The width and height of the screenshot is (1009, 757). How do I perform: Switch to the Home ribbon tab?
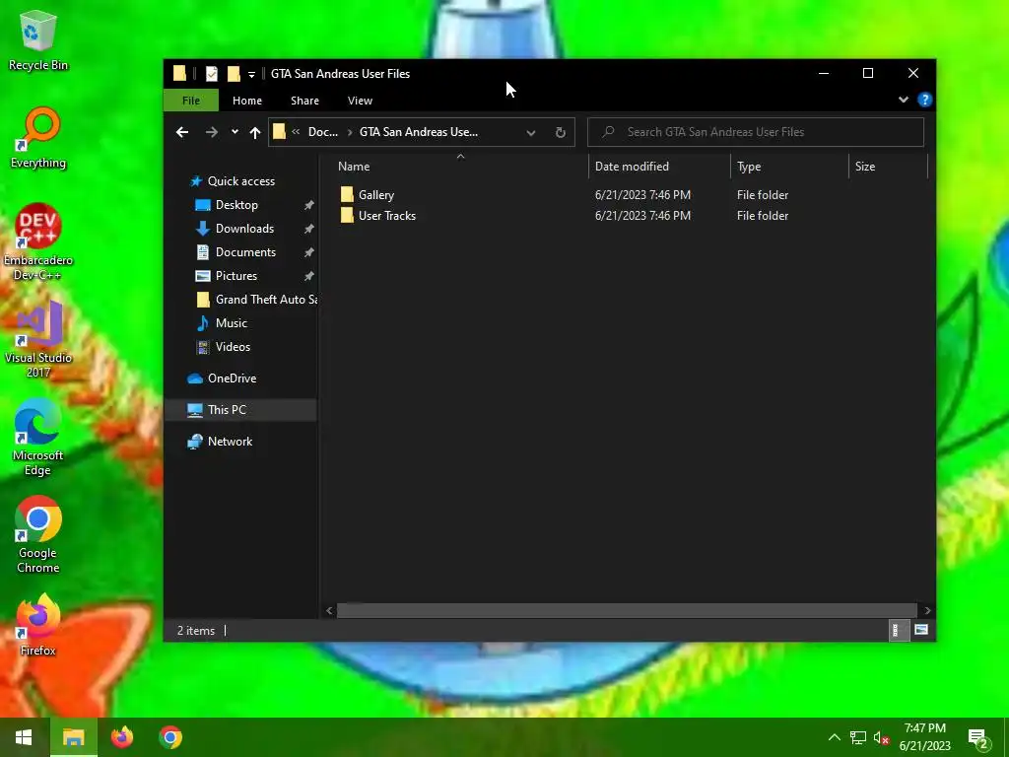pos(247,101)
